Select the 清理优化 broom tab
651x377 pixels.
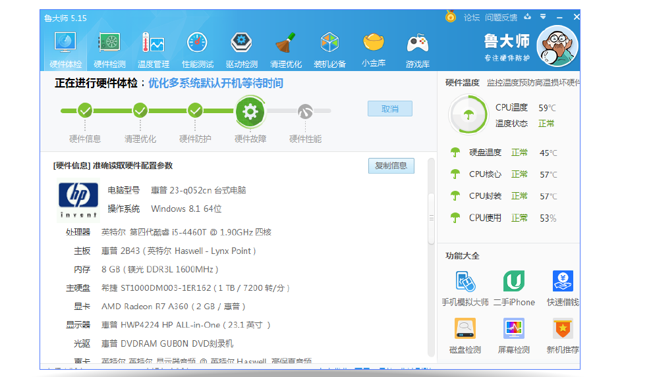pos(286,49)
